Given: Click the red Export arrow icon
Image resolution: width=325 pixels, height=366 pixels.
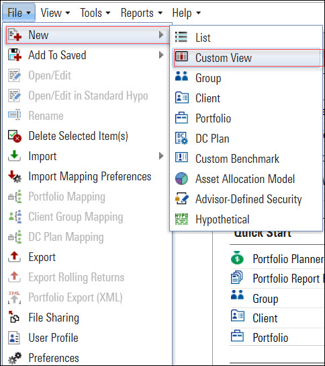Looking at the screenshot, I should click(x=15, y=257).
